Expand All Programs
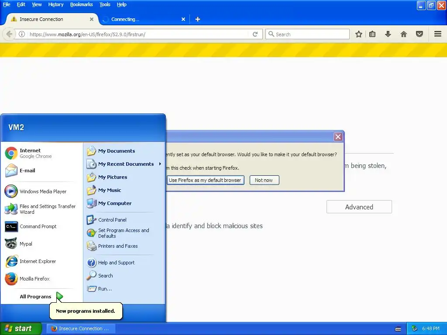This screenshot has width=447, height=335. click(x=41, y=297)
